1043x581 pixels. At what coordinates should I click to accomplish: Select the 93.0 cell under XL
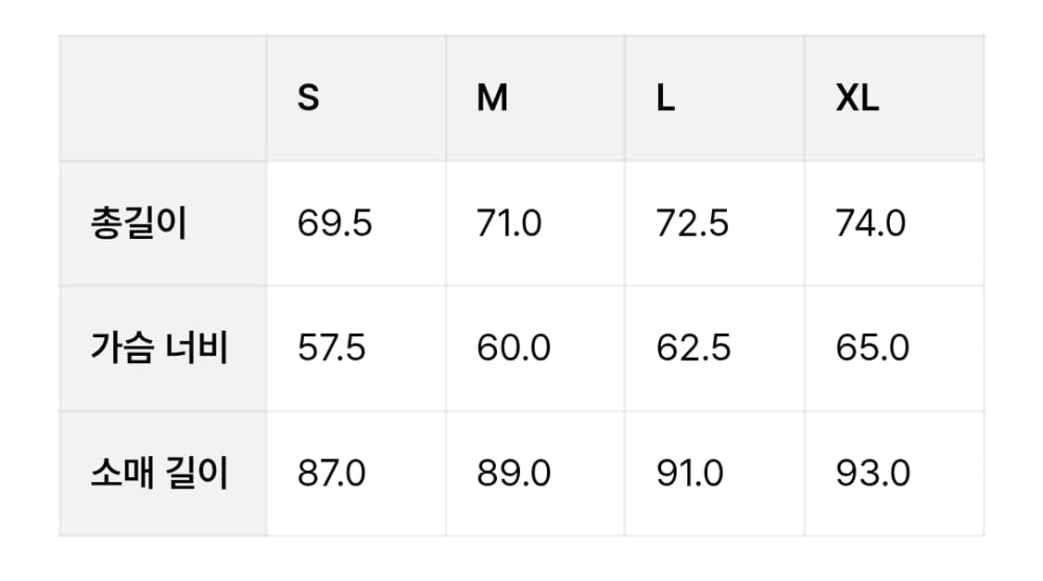click(872, 474)
